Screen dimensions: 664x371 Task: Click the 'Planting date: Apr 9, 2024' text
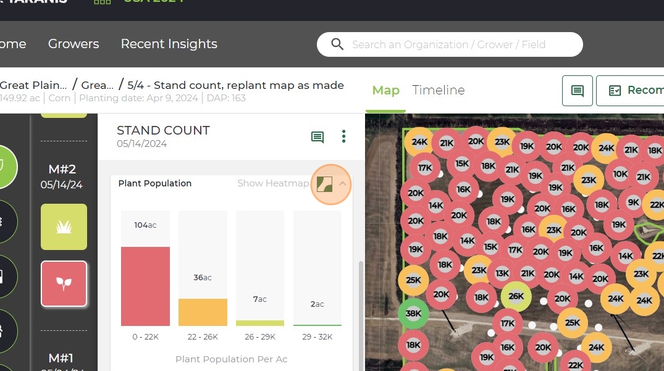[138, 98]
